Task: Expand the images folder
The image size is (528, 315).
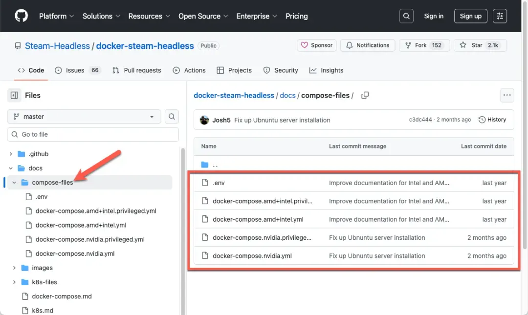Action: [x=14, y=268]
